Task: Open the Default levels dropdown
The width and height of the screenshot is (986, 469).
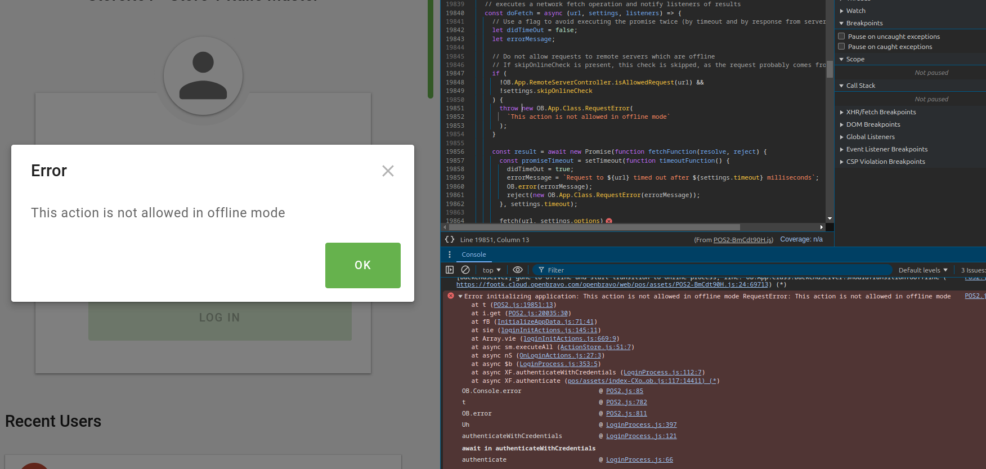Action: click(922, 270)
